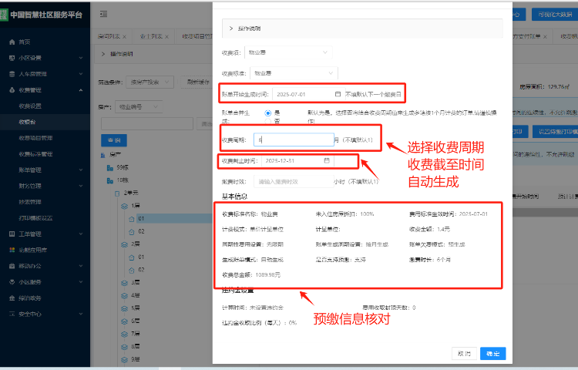Viewport: 578px width, 370px height.
Task: Click the sidebar collapse hamburger icon
Action: [103, 14]
